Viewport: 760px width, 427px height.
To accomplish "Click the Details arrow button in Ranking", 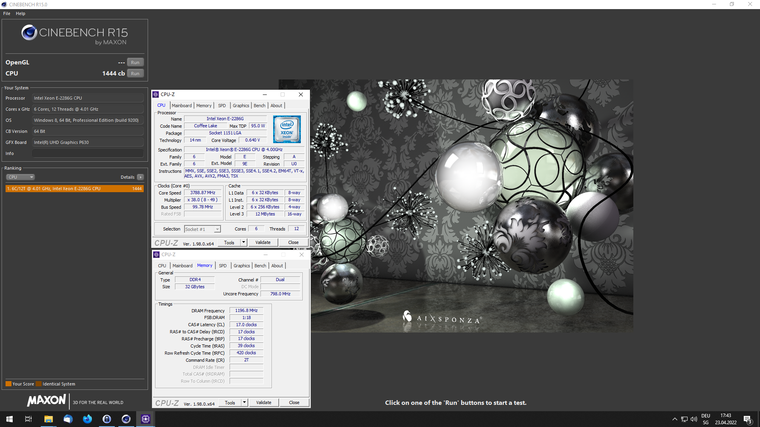I will [141, 177].
